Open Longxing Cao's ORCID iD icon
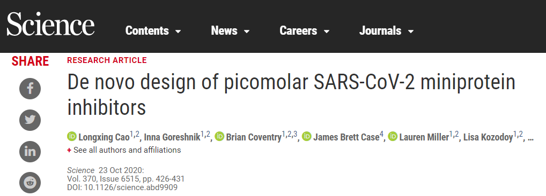The height and width of the screenshot is (196, 546). (x=72, y=136)
